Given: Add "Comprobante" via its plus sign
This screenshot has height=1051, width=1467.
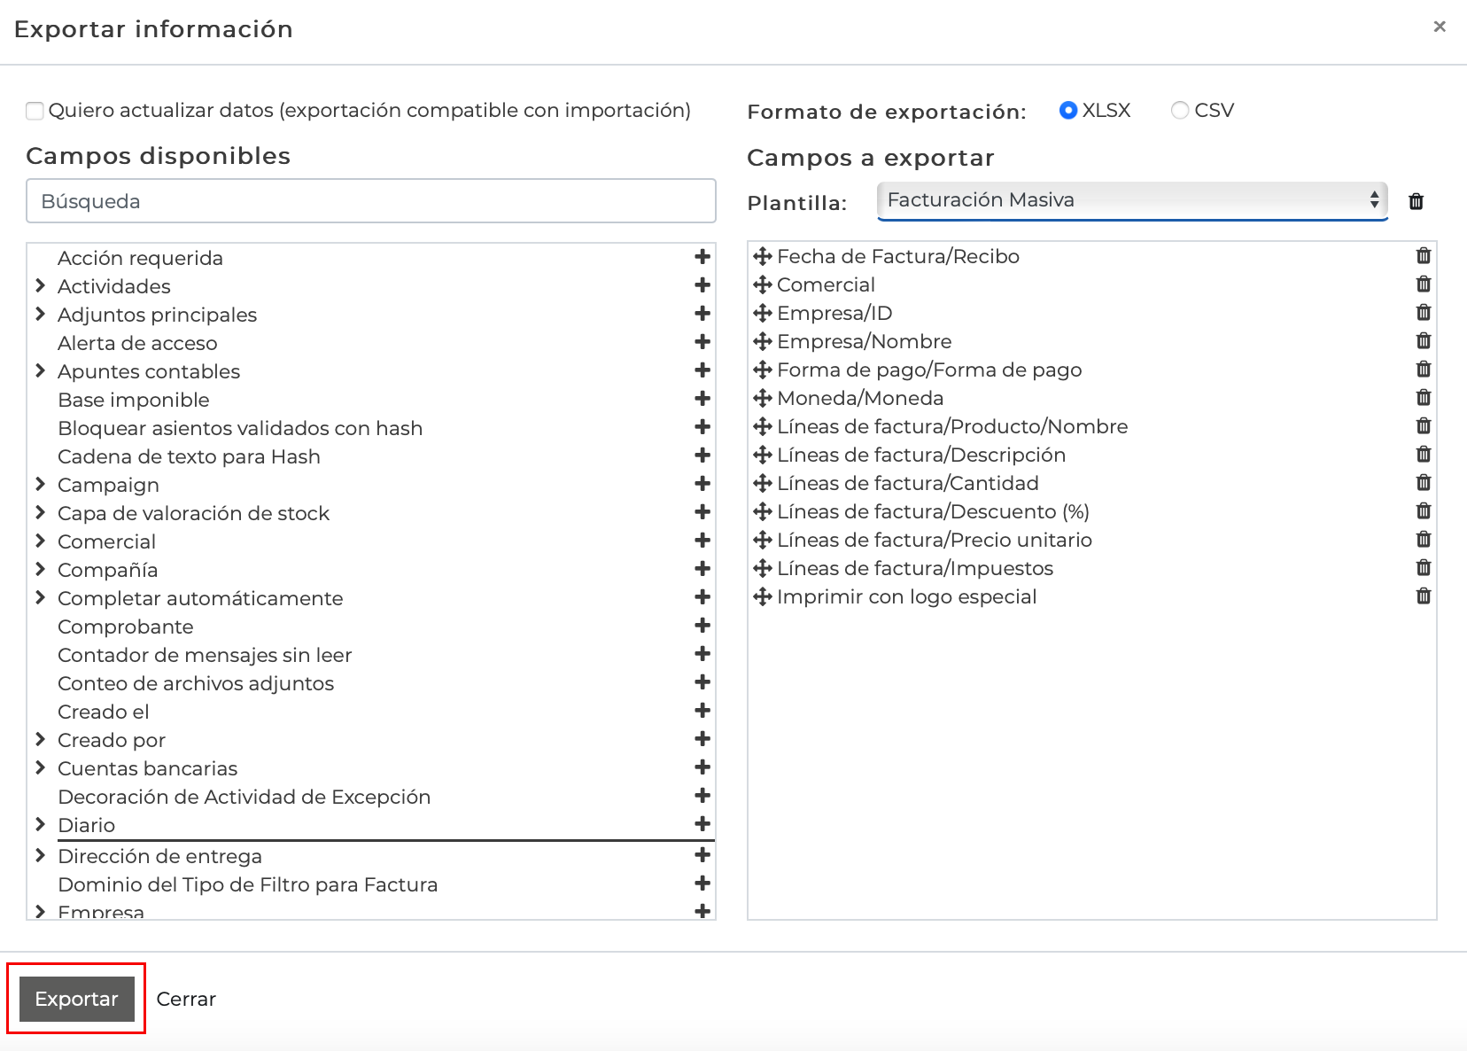Looking at the screenshot, I should 702,627.
